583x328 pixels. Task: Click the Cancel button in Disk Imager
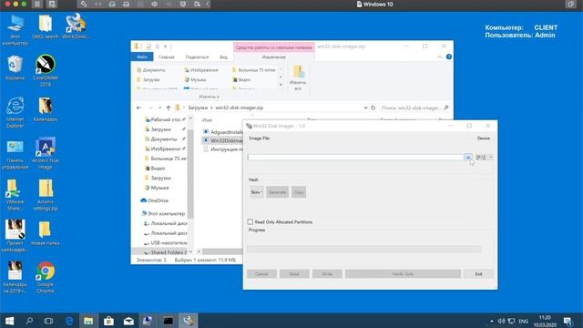coord(261,273)
